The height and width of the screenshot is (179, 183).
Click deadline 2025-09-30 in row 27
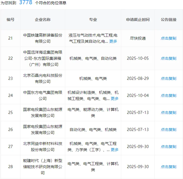[138, 147]
